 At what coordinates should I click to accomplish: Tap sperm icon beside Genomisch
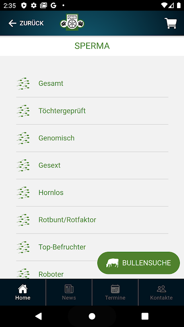23,138
